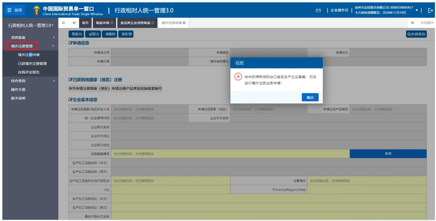Click the 申请信息 section heading
The image size is (436, 221).
79,43
